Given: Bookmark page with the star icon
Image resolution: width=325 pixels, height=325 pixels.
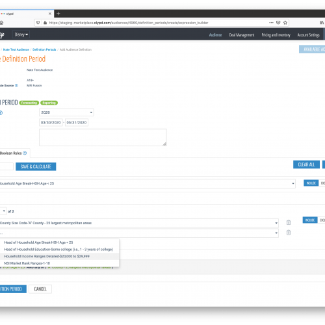Looking at the screenshot, I should click(x=285, y=23).
